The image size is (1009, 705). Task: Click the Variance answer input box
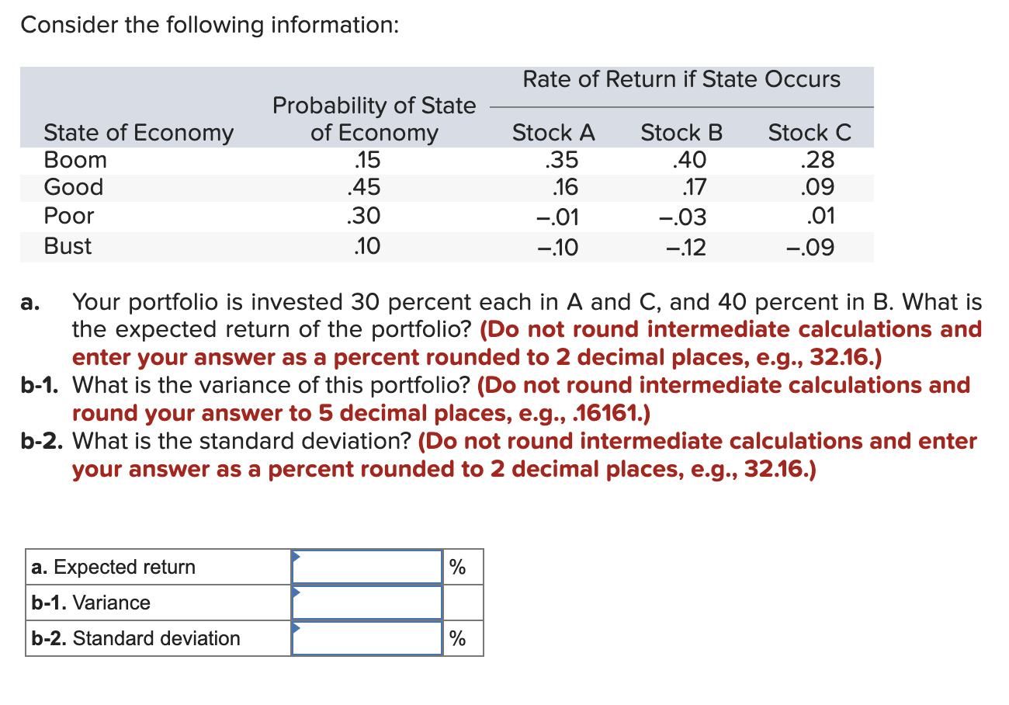coord(366,603)
